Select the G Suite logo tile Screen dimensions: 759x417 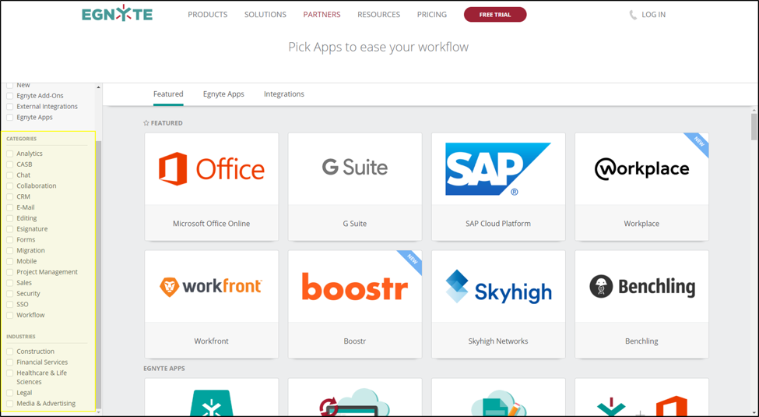click(x=354, y=168)
